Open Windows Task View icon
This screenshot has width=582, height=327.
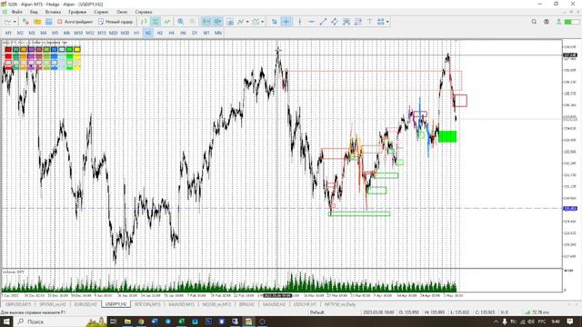114,322
